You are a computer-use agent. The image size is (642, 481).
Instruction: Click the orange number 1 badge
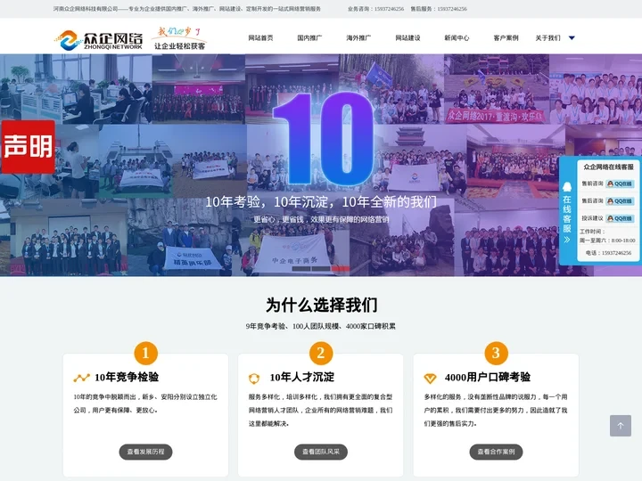pos(145,353)
